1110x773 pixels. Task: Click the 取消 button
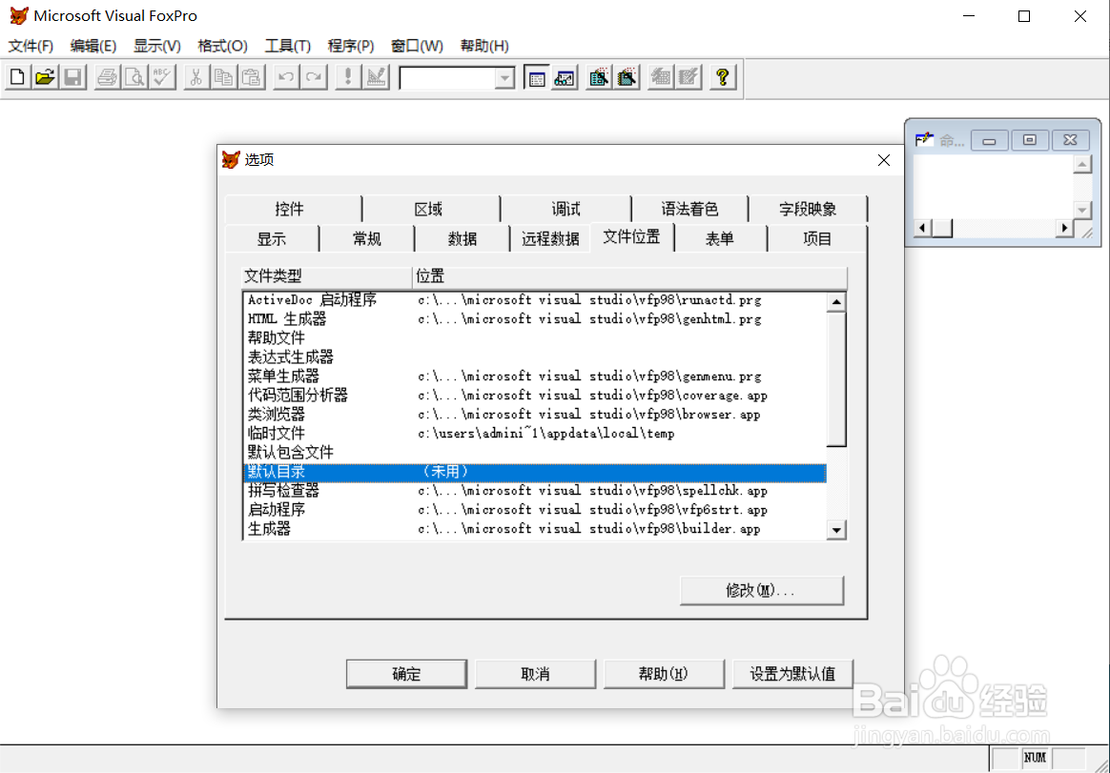(x=535, y=674)
